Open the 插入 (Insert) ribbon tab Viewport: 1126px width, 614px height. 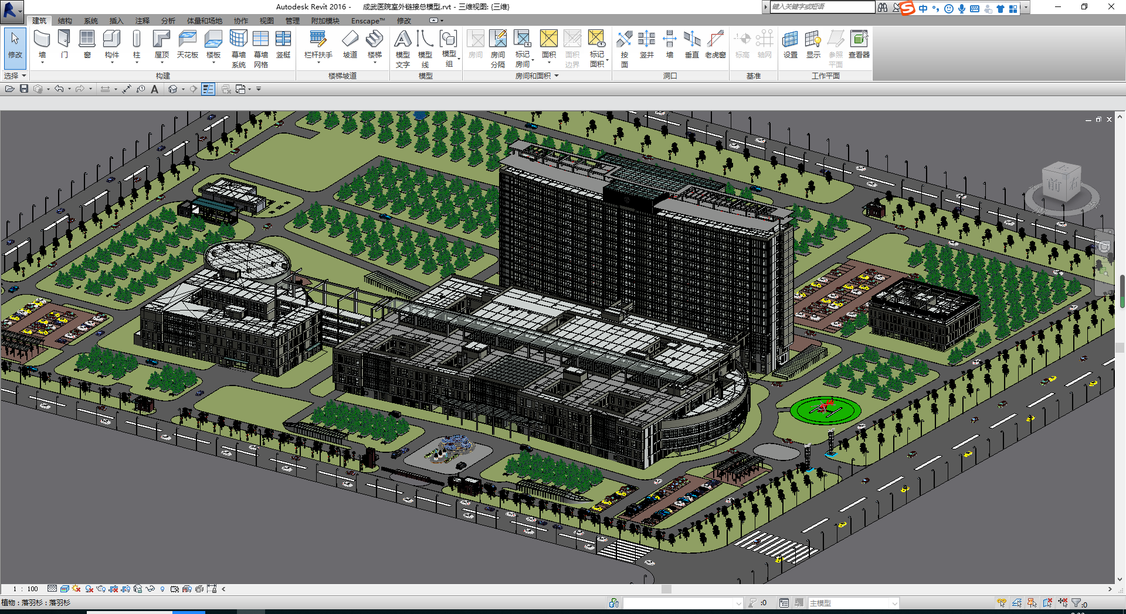[117, 21]
